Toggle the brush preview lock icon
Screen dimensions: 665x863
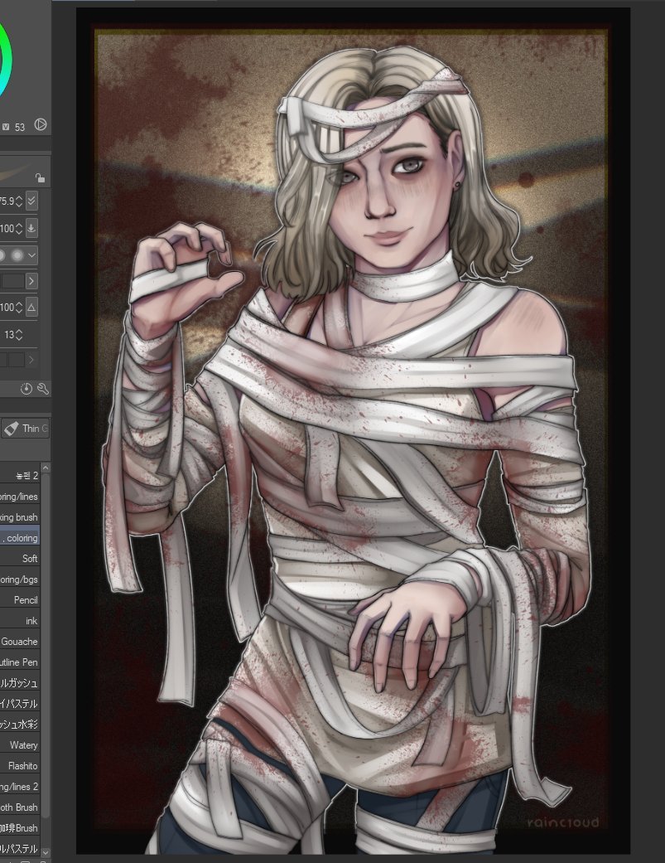pyautogui.click(x=40, y=177)
